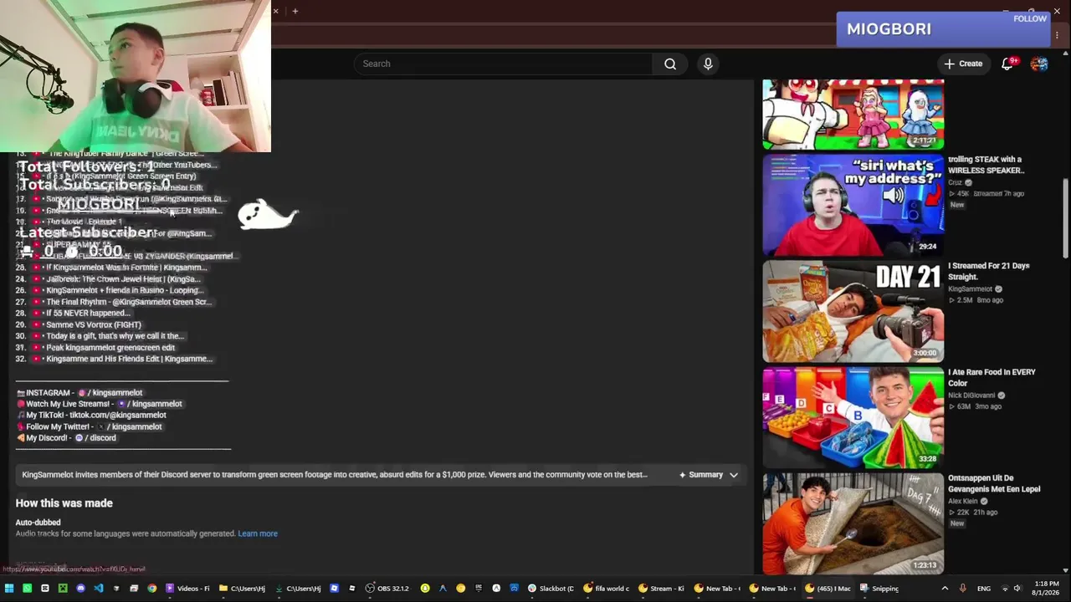Expand the AI Summary chevron
Screen dimensions: 1071x602
click(734, 475)
